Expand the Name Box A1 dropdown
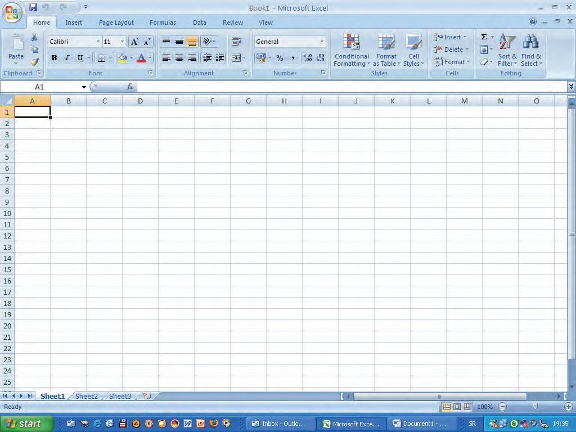 [x=84, y=87]
